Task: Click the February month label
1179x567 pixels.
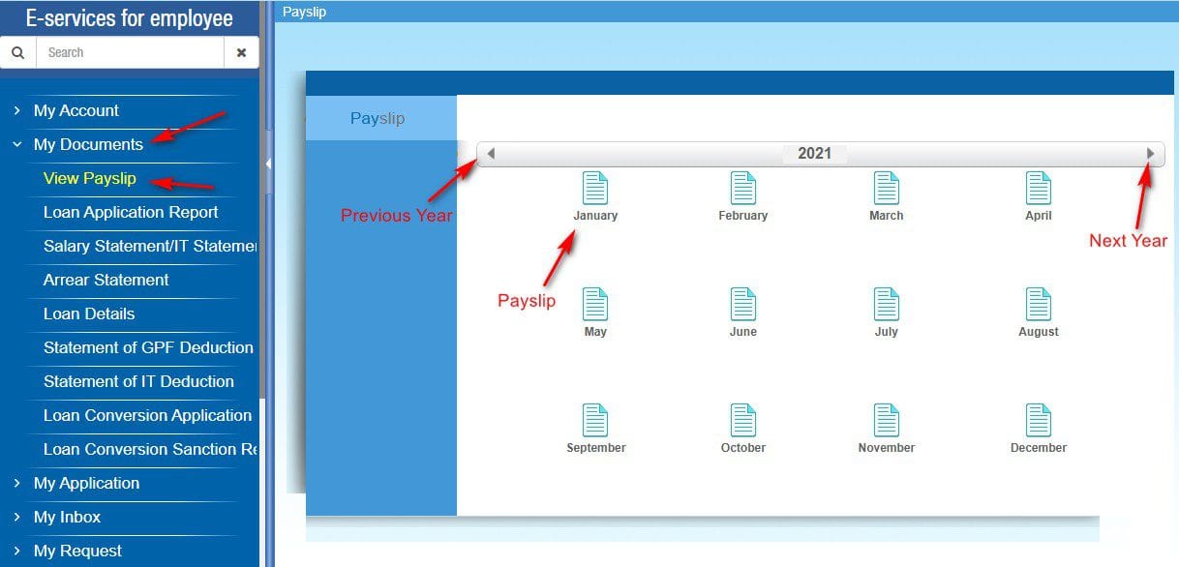Action: click(x=743, y=216)
